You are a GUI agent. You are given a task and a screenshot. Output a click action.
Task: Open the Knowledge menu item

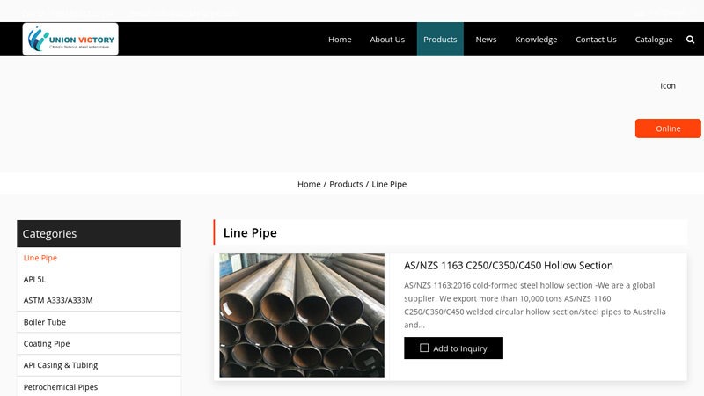pyautogui.click(x=536, y=40)
